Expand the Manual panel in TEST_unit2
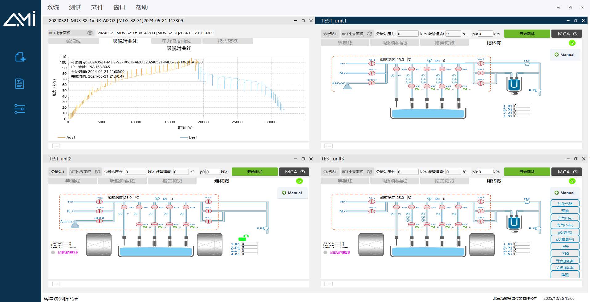The image size is (590, 302). [x=292, y=193]
